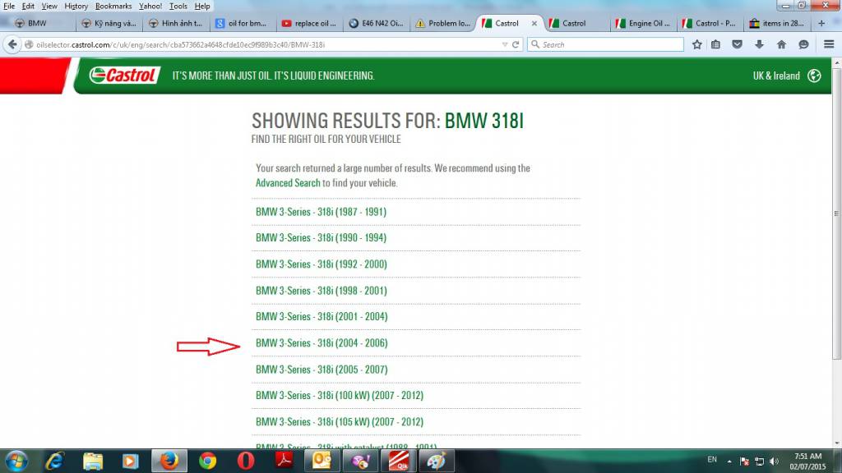Viewport: 842px width, 473px height.
Task: Click the chat bubble toolbar icon
Action: coord(803,44)
